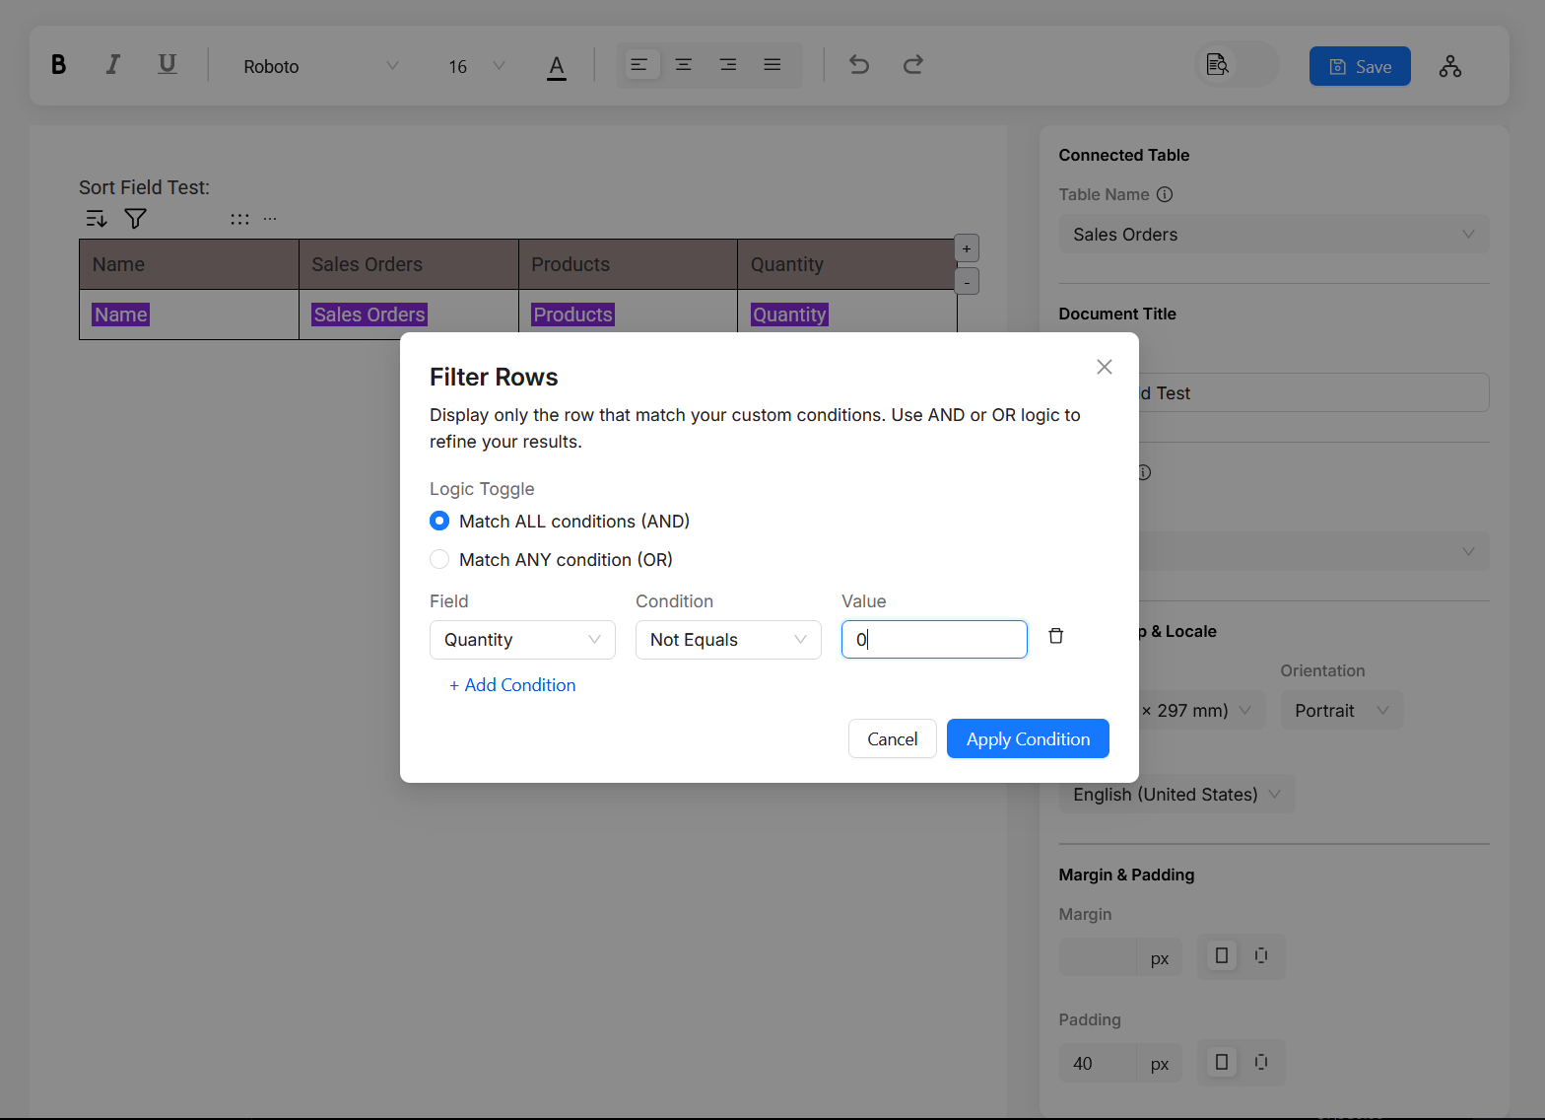Align text center

684,65
